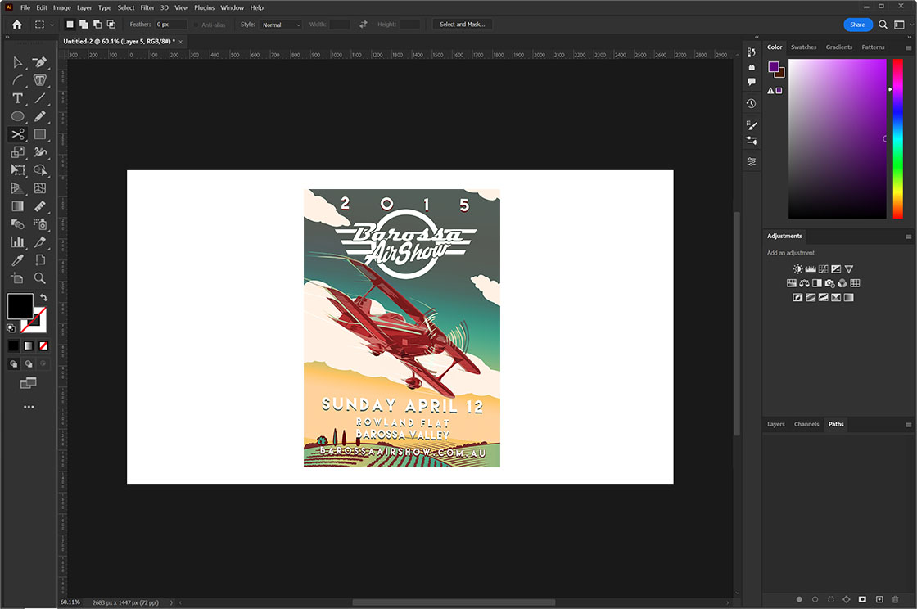Collapse the right panels double-arrow

(910, 37)
